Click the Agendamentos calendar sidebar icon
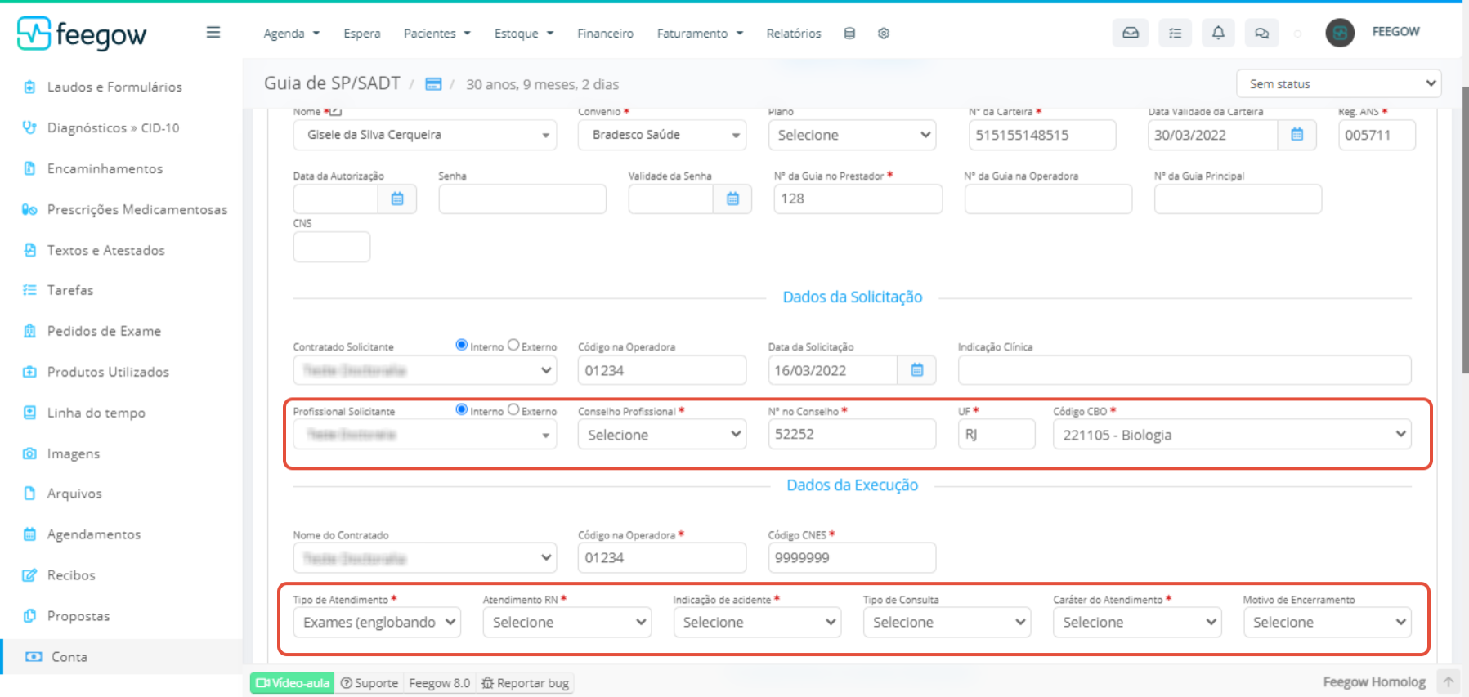Viewport: 1469px width, 697px height. pyautogui.click(x=29, y=534)
